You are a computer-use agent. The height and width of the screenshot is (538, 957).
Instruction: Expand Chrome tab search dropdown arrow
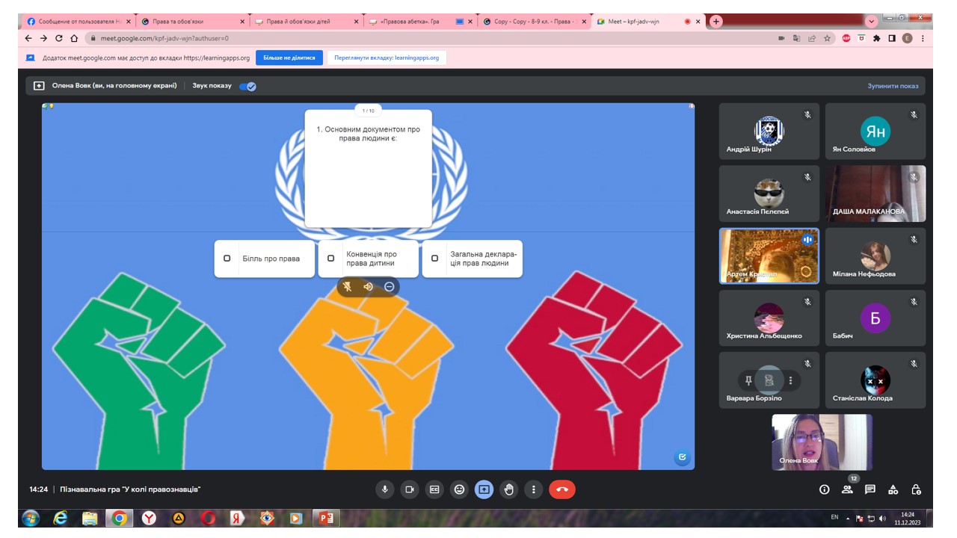click(x=872, y=21)
